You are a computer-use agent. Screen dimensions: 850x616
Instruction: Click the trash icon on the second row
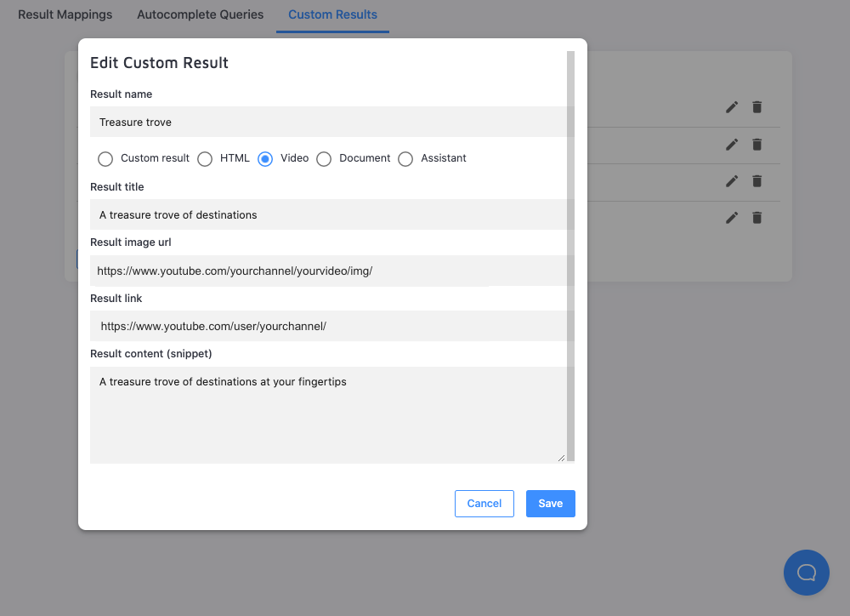pyautogui.click(x=756, y=144)
